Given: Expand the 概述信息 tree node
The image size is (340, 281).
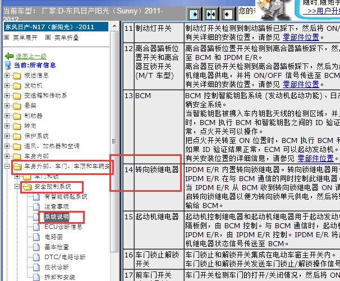Looking at the screenshot, I should click(x=7, y=76).
